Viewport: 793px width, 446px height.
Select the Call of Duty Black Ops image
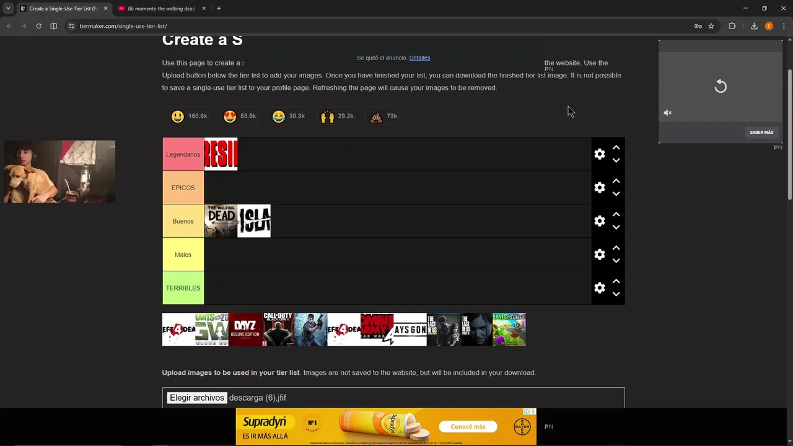point(278,330)
